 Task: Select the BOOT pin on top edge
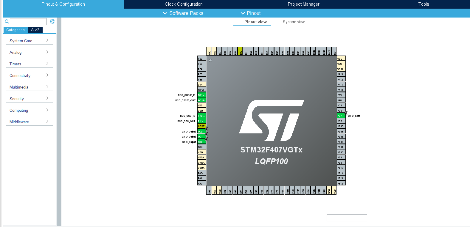click(x=240, y=51)
